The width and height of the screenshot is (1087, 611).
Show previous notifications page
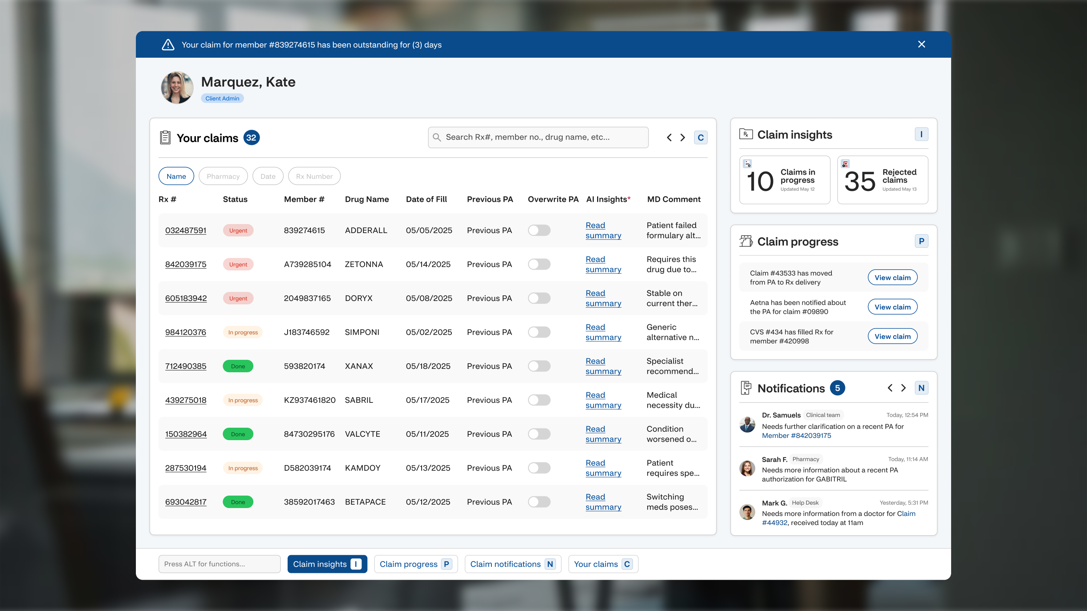coord(890,388)
